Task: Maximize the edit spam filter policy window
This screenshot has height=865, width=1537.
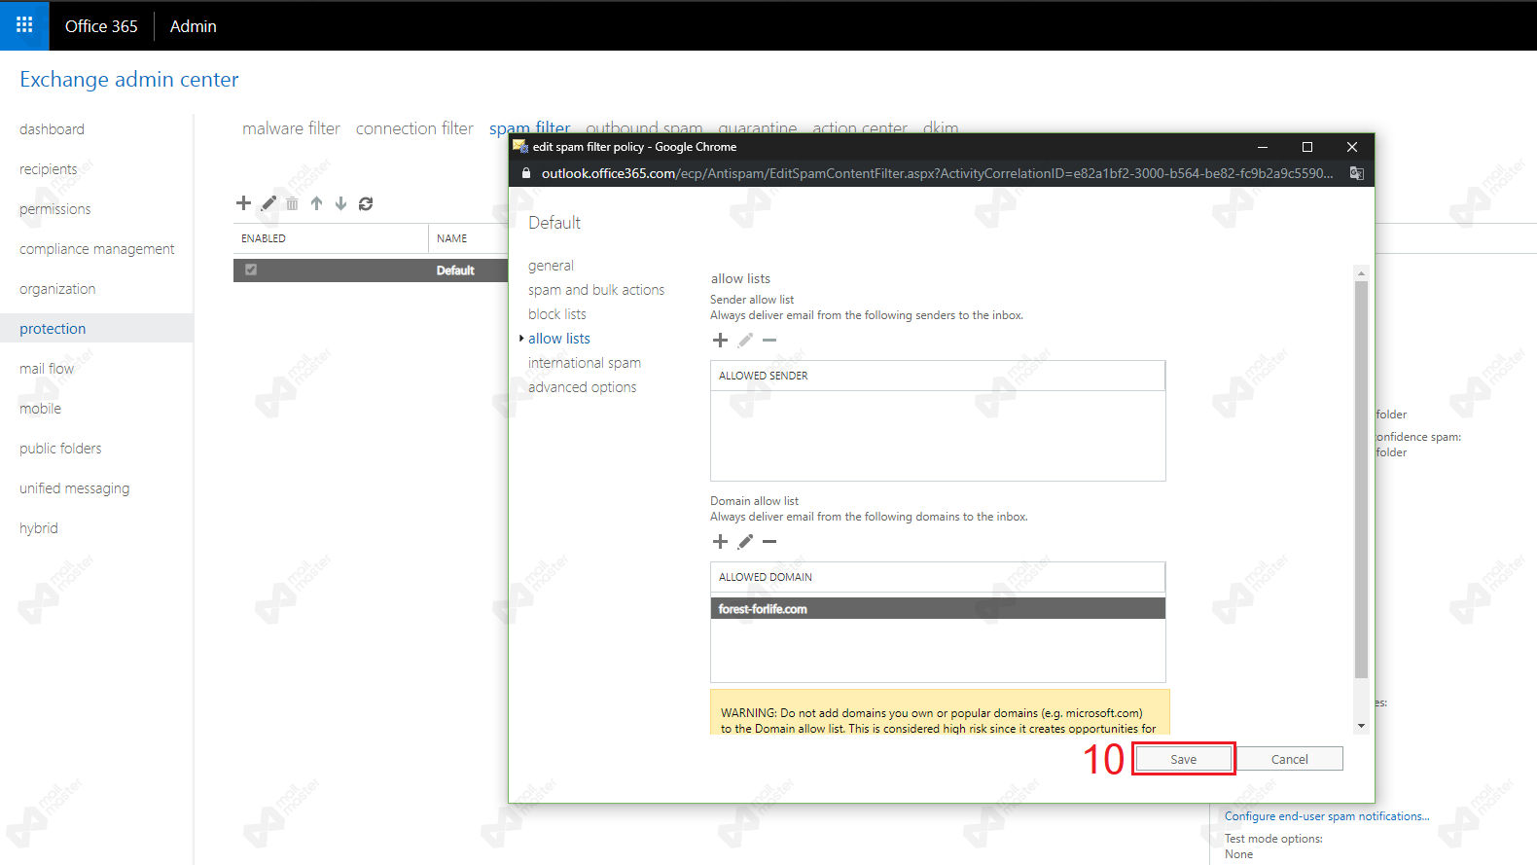Action: coord(1306,147)
